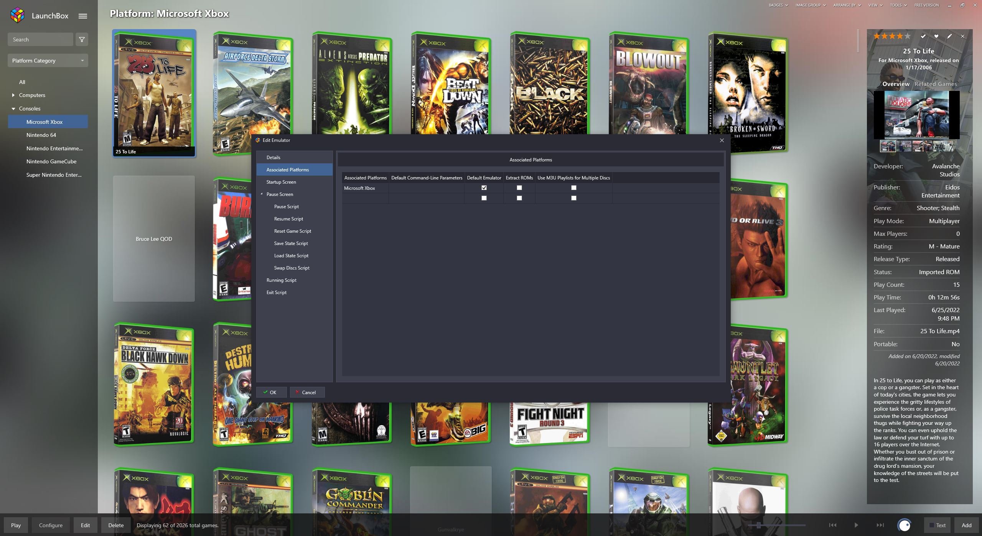Enable Extract ROMs for Microsoft Xbox
The height and width of the screenshot is (536, 982).
(x=519, y=188)
